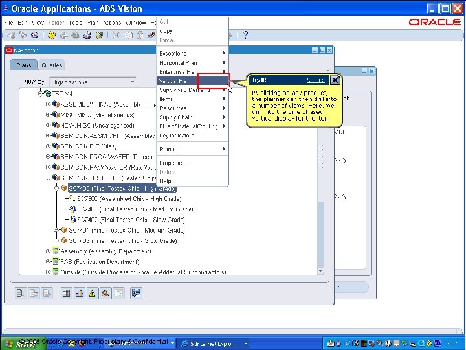This screenshot has width=466, height=350.
Task: Click the Switch Responsibility toolbar icon
Action: (x=76, y=35)
